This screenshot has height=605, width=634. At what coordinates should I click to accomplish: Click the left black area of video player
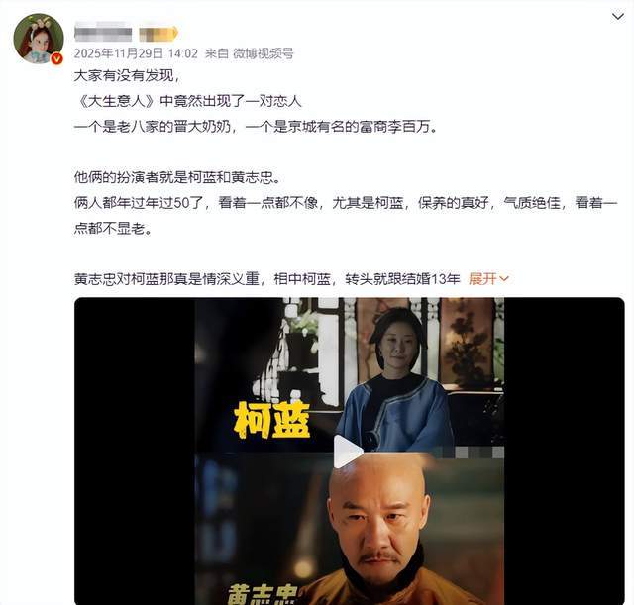point(135,451)
